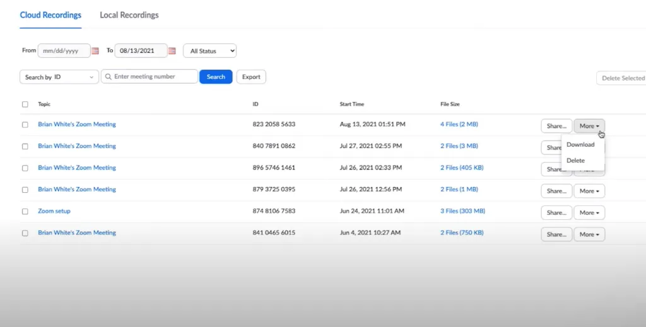The width and height of the screenshot is (646, 327).
Task: Open the 2 Files (750 KB) link
Action: click(x=462, y=233)
